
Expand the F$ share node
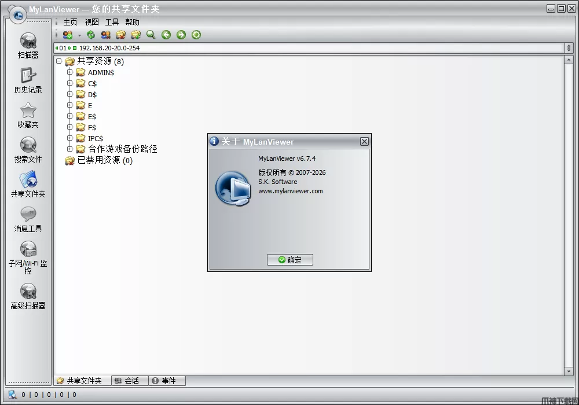tap(70, 127)
